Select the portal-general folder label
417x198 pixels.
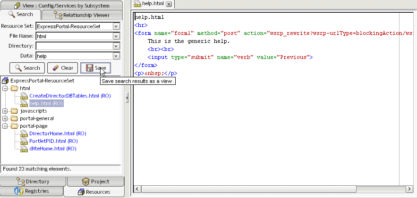pyautogui.click(x=37, y=118)
